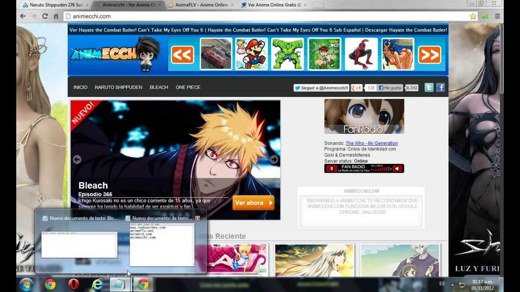Click the FanRadio banner image
This screenshot has width=520, height=292.
pyautogui.click(x=364, y=116)
